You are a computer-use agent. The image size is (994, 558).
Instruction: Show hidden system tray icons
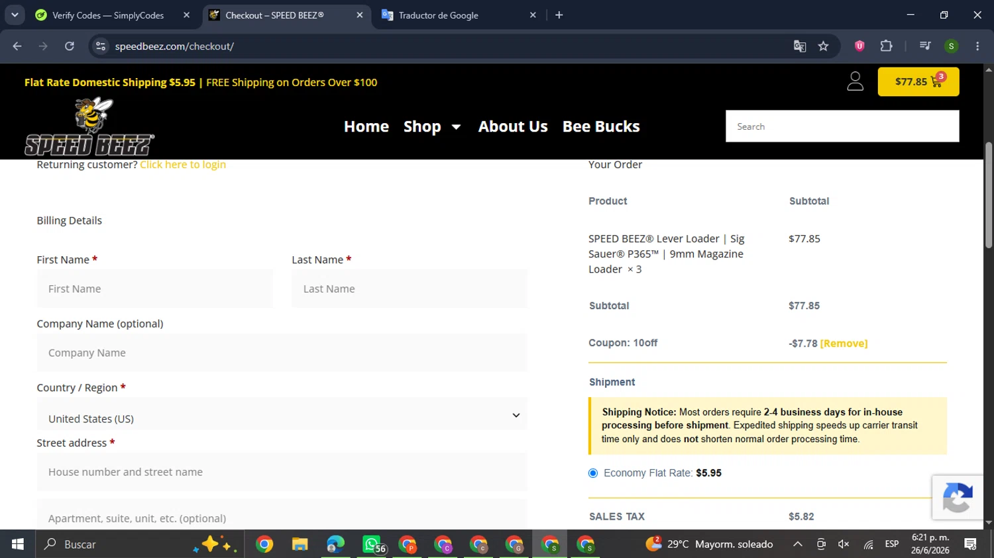point(798,544)
